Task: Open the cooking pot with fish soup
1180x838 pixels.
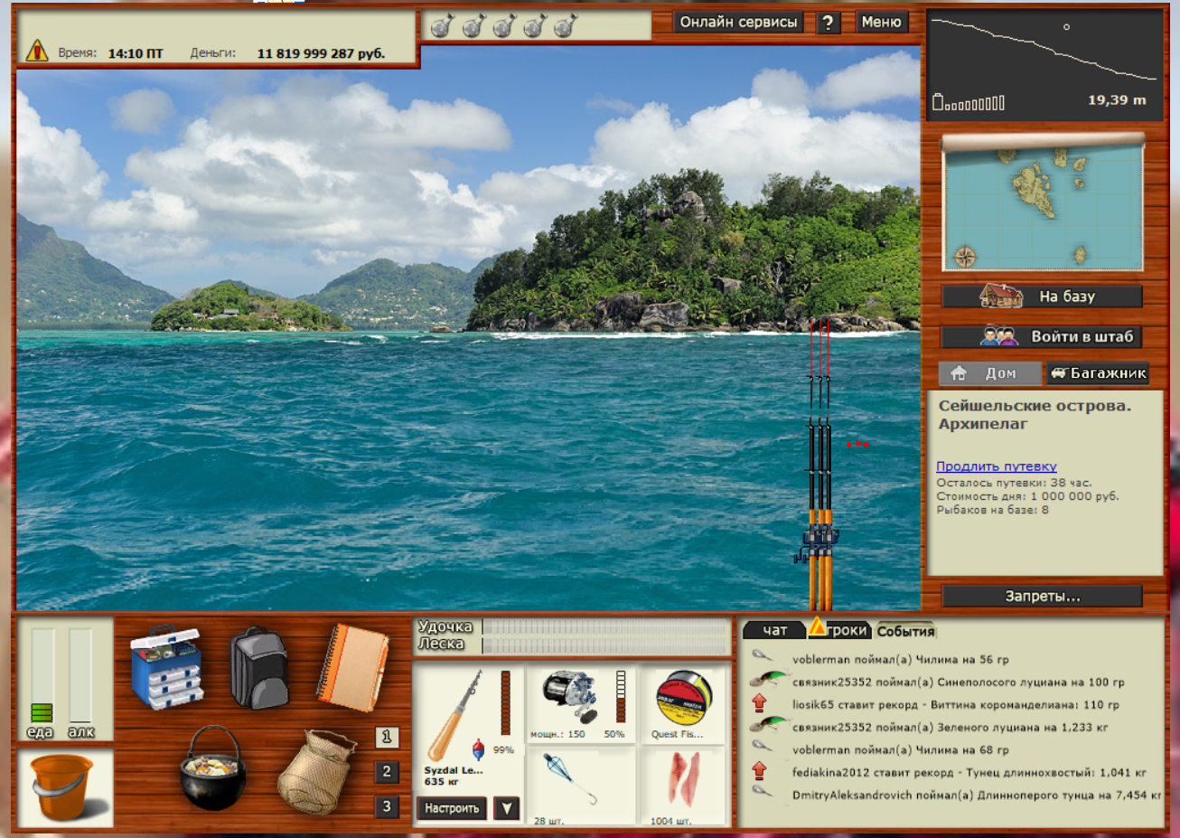Action: [212, 768]
